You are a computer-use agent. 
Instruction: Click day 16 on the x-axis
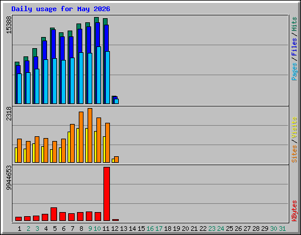(x=150, y=229)
